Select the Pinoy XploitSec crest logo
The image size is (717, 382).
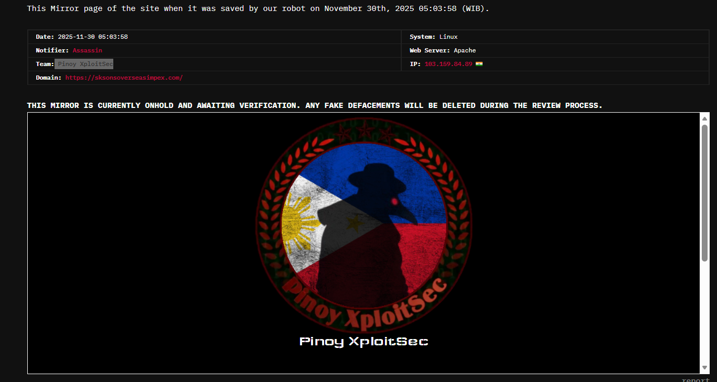click(x=363, y=225)
